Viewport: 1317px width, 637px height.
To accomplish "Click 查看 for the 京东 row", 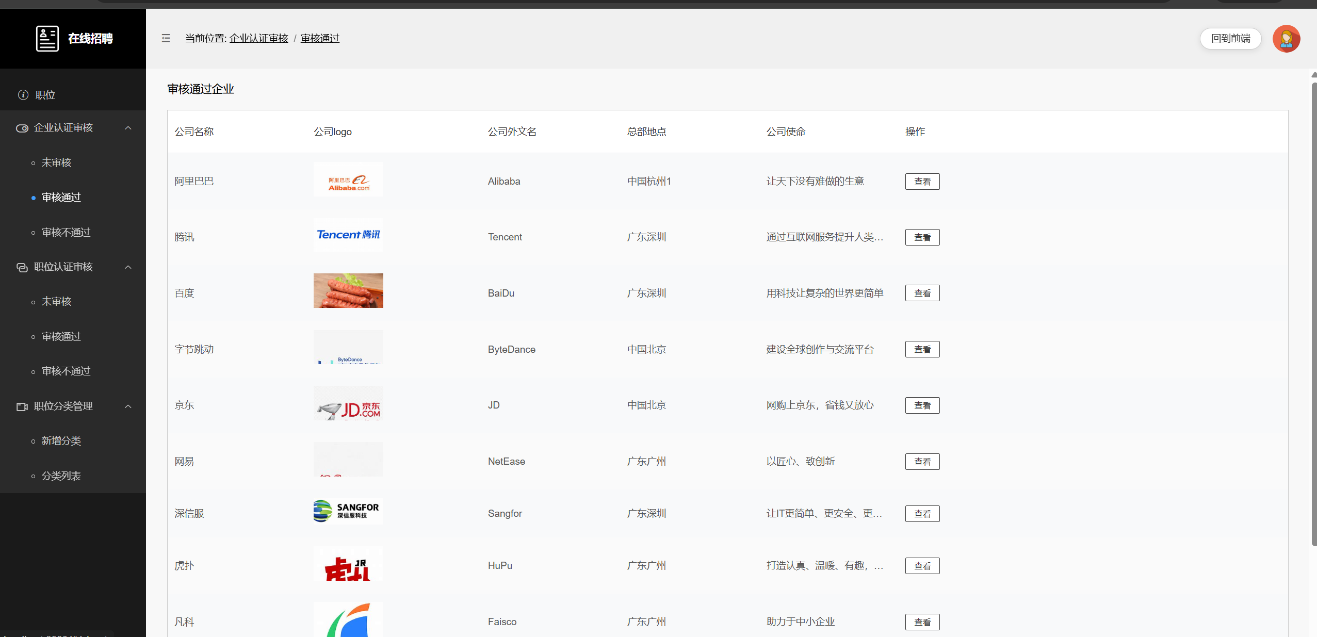I will (922, 405).
